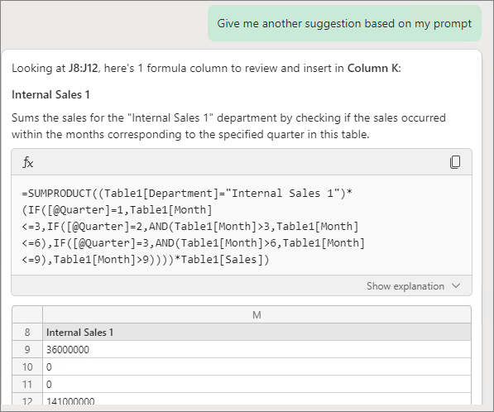Select the zero value cell in row 10

pos(257,366)
